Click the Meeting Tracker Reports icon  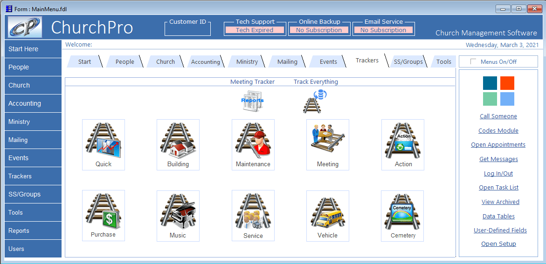(x=253, y=101)
